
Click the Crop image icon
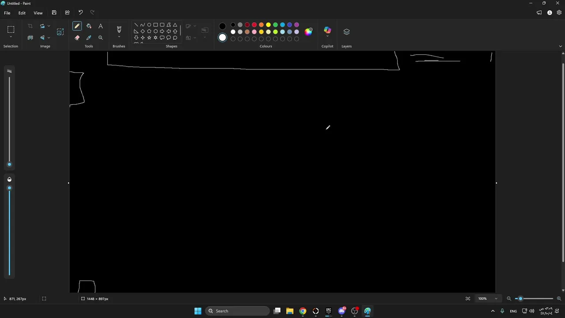(30, 26)
